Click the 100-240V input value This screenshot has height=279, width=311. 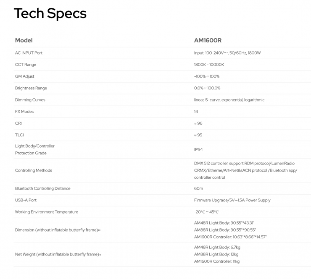pos(227,53)
